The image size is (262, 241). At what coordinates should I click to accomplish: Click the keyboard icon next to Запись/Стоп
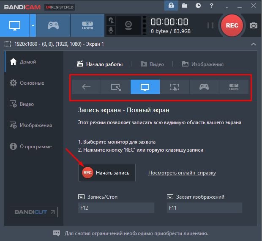82,197
